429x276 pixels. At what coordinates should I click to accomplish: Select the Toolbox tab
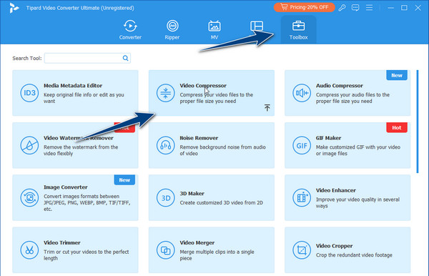[x=298, y=29]
